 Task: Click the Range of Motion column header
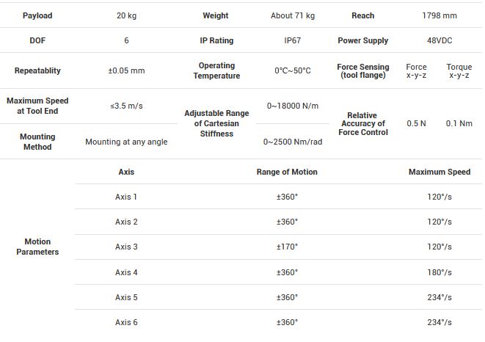287,172
